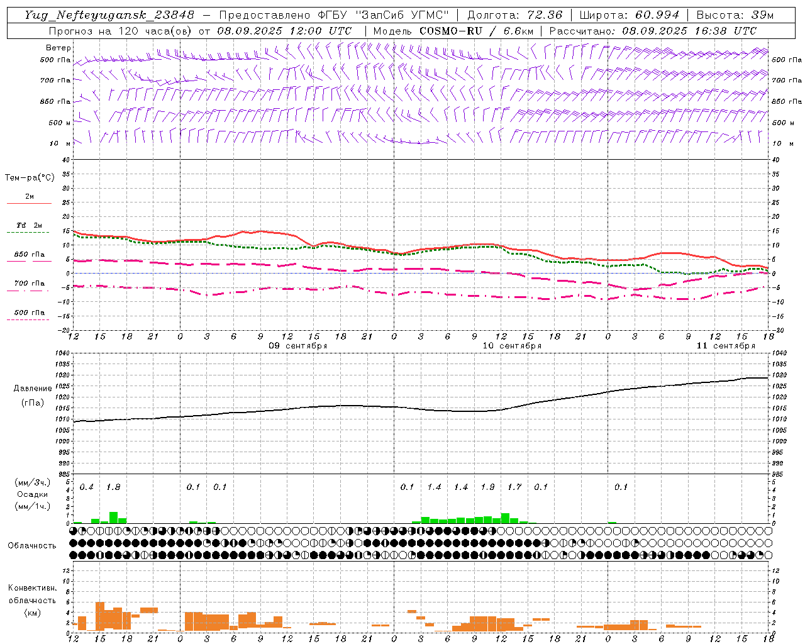Click the 850 гПа temperature legend entry
This screenshot has width=805, height=644.
tap(30, 255)
